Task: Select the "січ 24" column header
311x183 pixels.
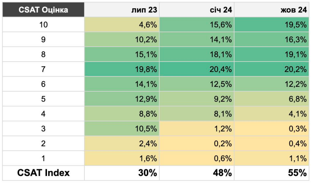Action: (x=196, y=10)
